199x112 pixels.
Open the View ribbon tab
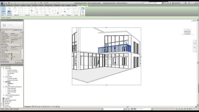[63, 6]
